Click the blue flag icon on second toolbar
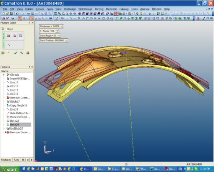Image resolution: width=214 pixels, height=172 pixels. 51,18
